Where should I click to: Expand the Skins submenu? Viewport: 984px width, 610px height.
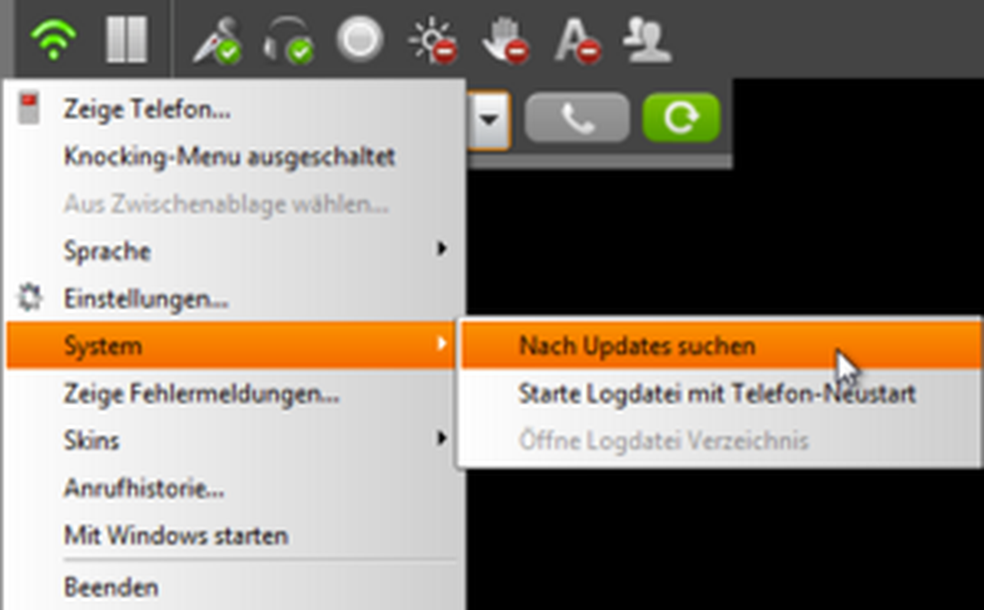pos(231,440)
